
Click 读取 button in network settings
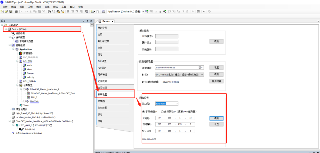[216, 118]
